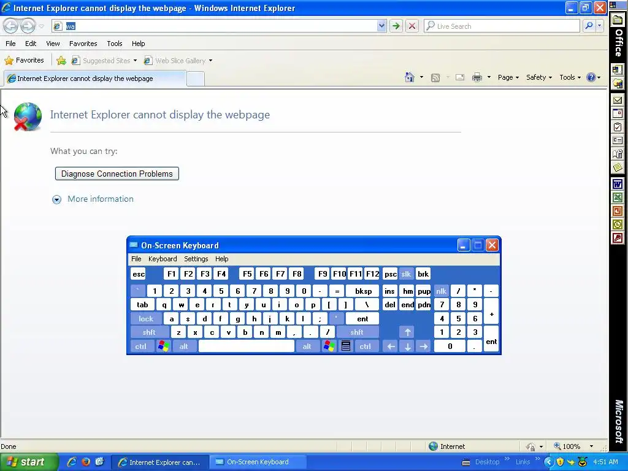This screenshot has width=628, height=471.
Task: Expand the Suggested Sites dropdown
Action: click(x=135, y=61)
